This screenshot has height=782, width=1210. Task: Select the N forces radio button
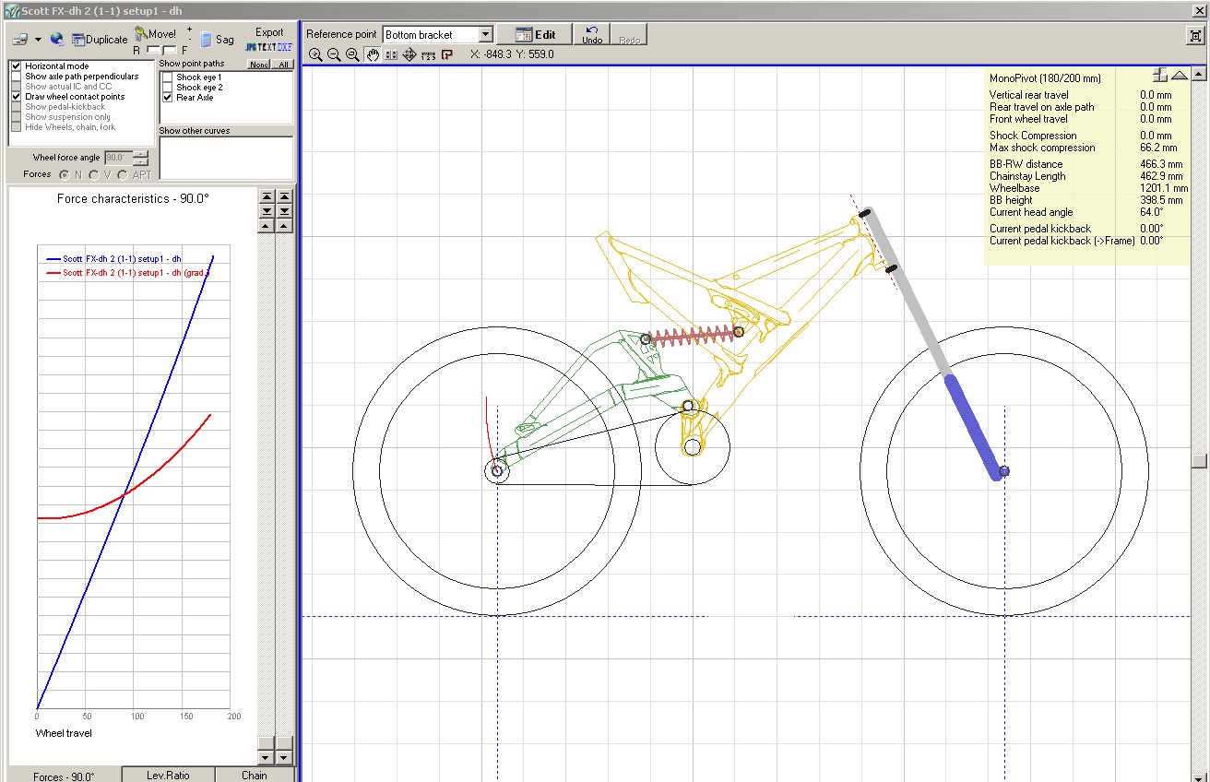point(64,174)
